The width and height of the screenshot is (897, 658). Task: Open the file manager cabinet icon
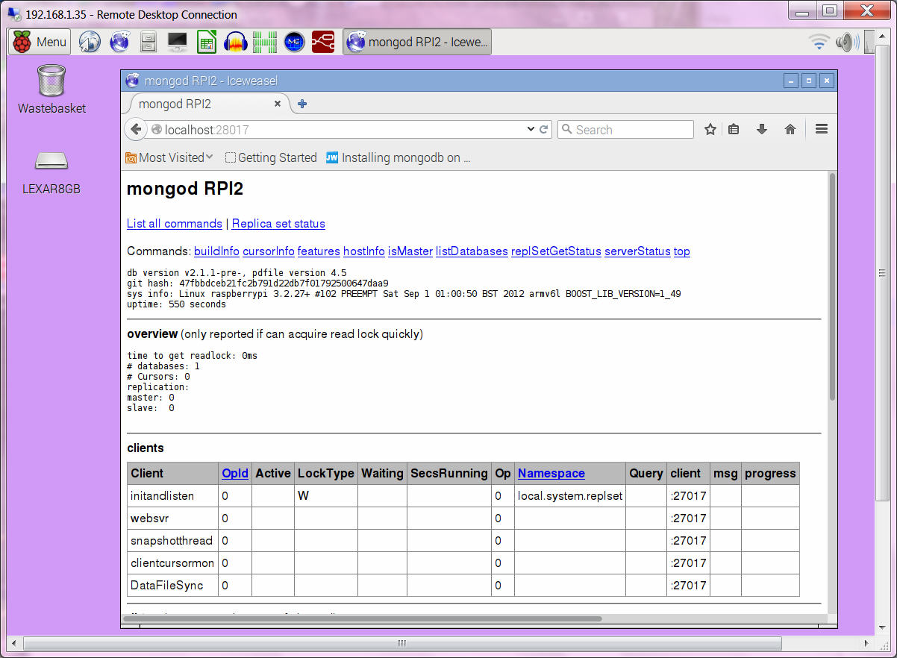click(149, 43)
